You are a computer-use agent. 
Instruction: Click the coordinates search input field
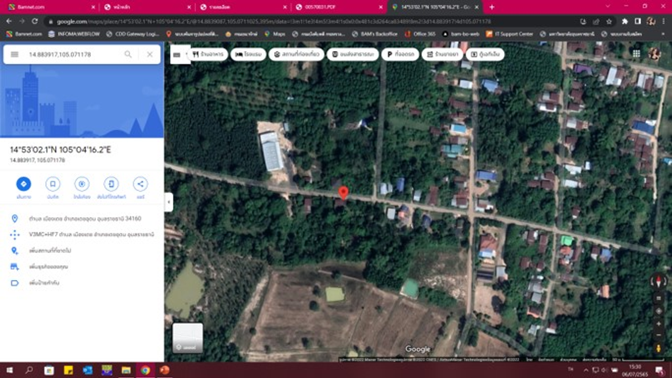73,55
